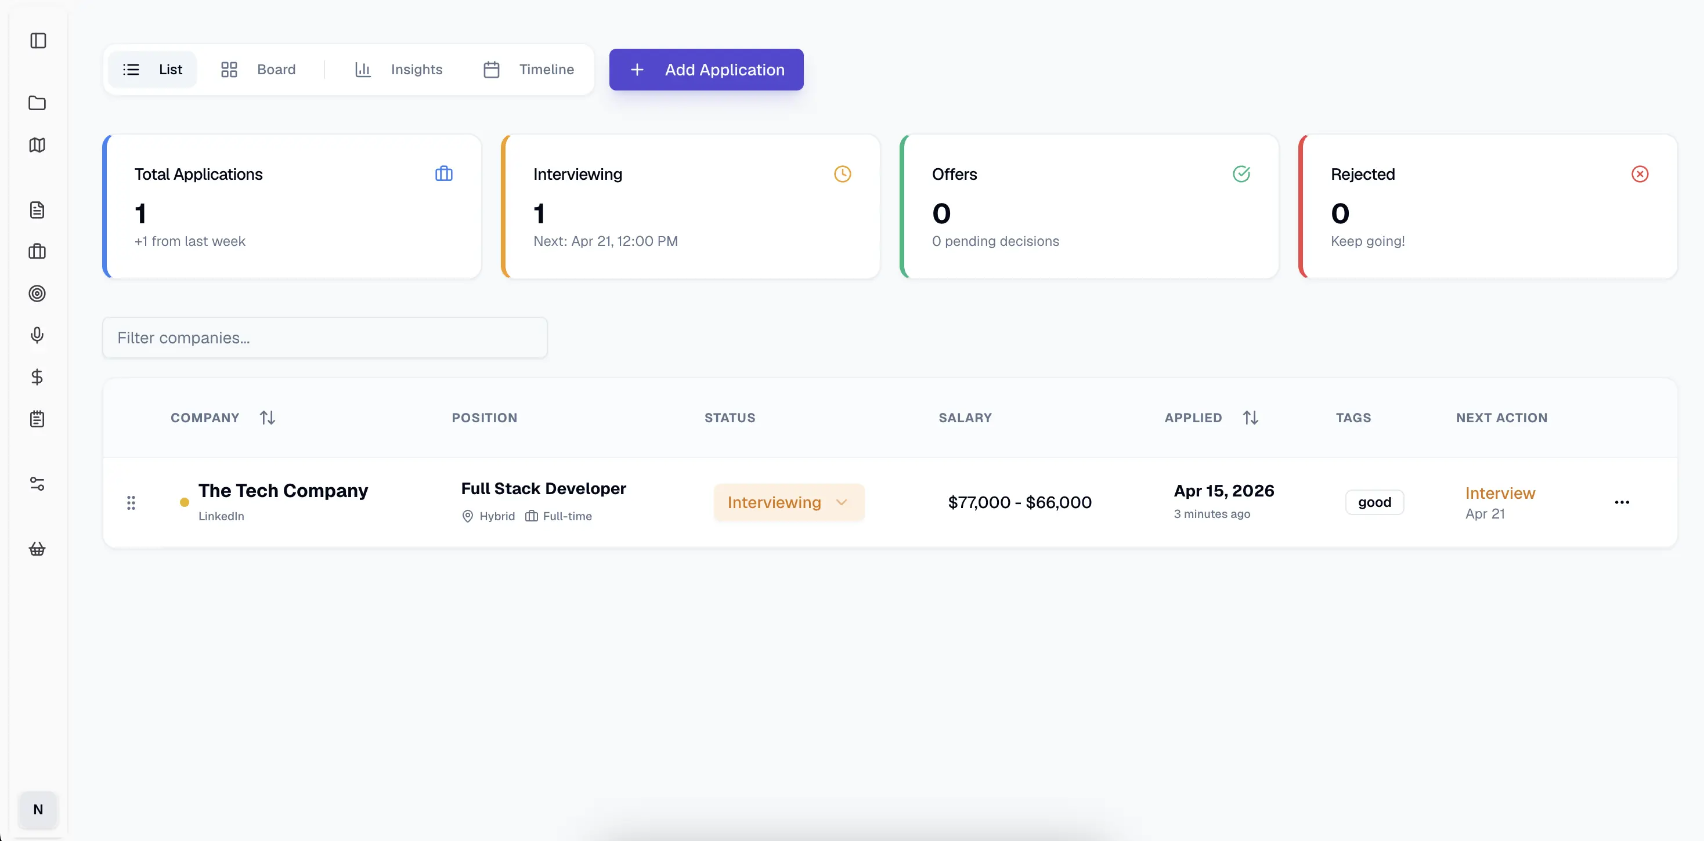Toggle the sidebar collapse icon
This screenshot has height=841, width=1704.
[38, 41]
